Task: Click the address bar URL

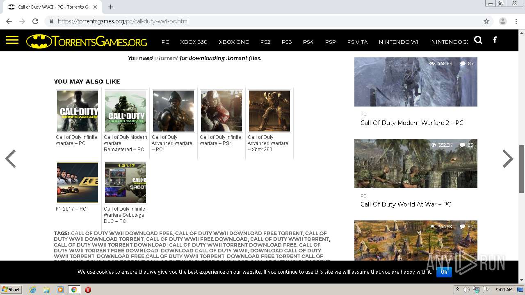Action: tap(123, 21)
